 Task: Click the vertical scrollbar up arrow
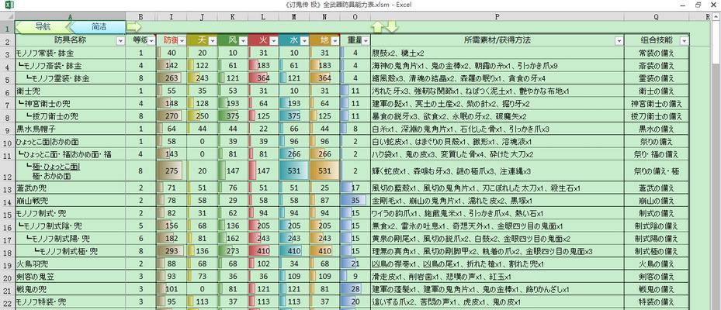tap(716, 18)
